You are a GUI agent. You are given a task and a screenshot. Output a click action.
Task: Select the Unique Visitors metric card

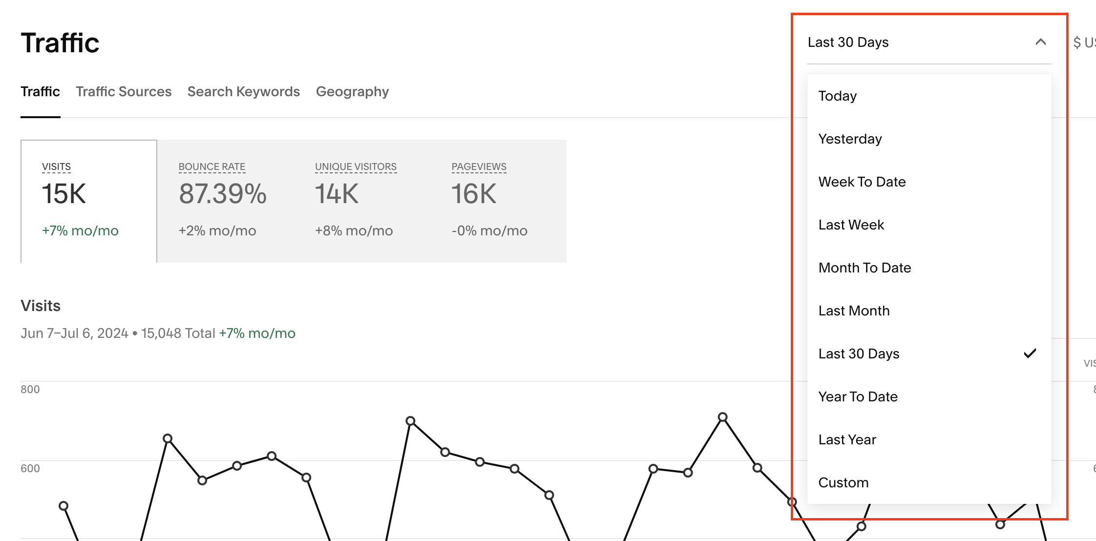[361, 201]
